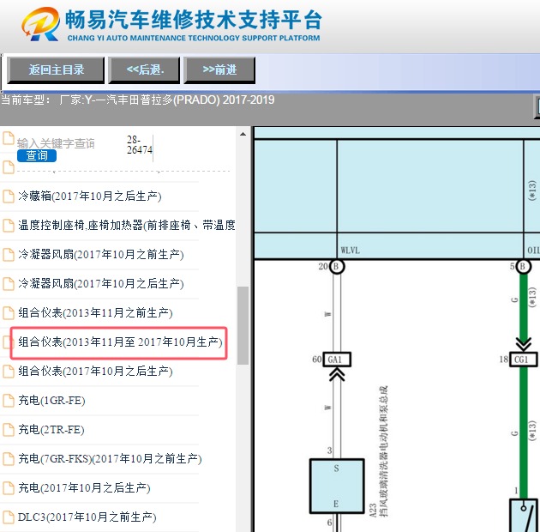
Task: Click the 28-26474 number text
Action: point(139,145)
